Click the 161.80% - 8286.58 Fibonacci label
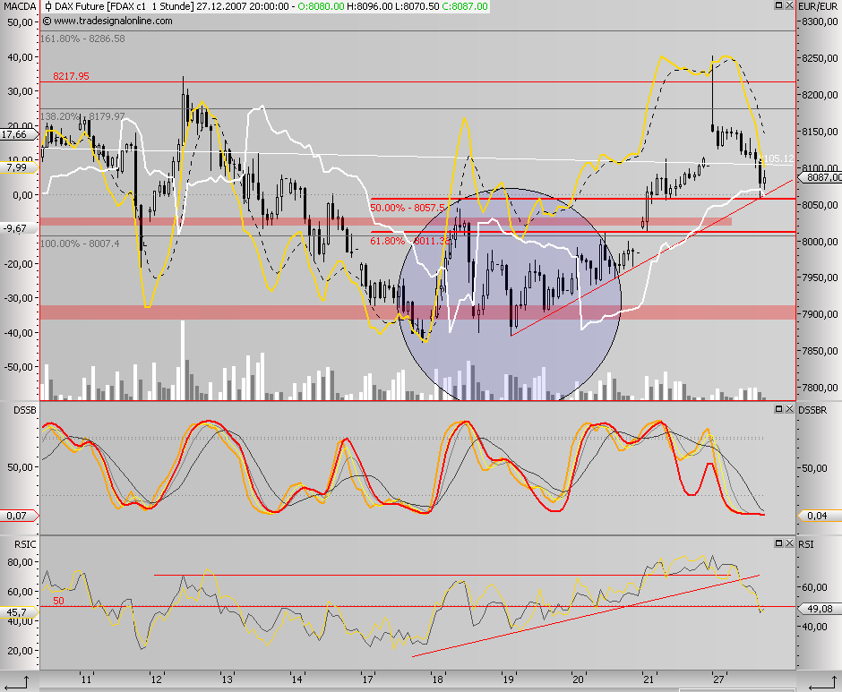842x692 pixels. 82,38
